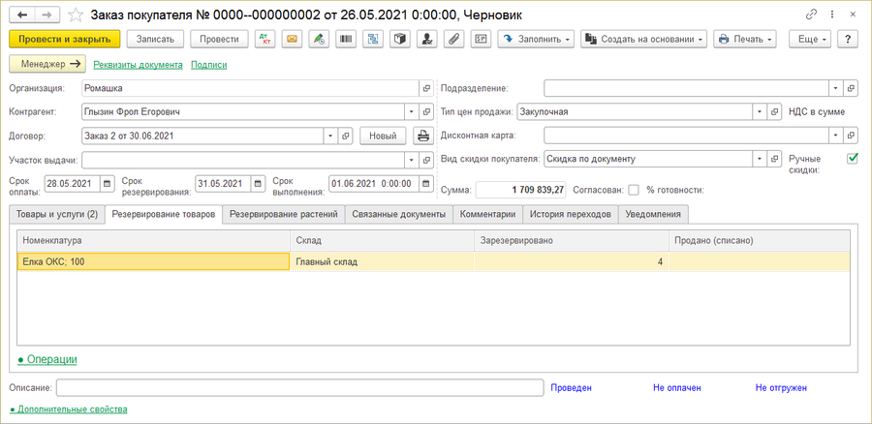Switch to the Комментарии tab
This screenshot has height=424, width=872.
[487, 215]
